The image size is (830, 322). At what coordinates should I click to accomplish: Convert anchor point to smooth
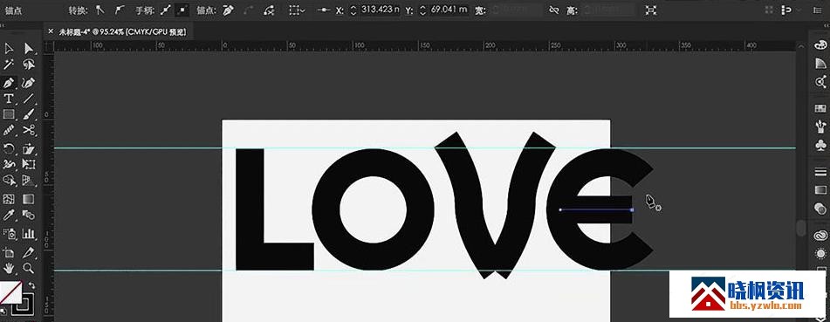(x=120, y=10)
